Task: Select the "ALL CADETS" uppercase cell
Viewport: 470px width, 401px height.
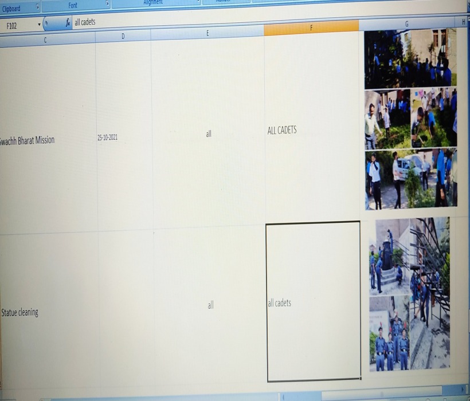Action: pos(312,129)
